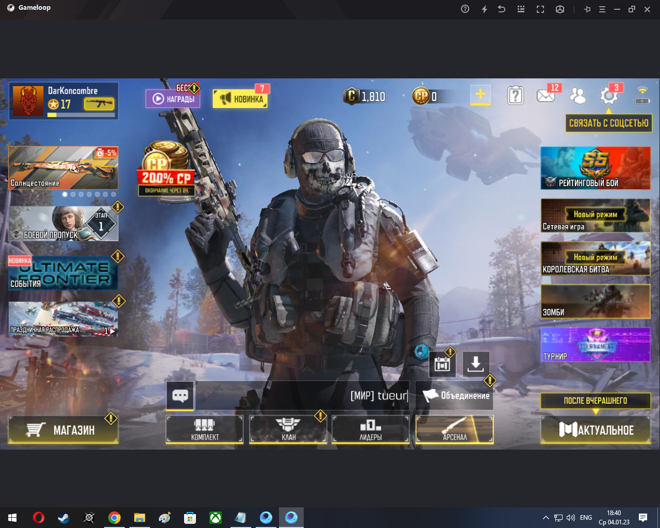Viewport: 660px width, 528px height.
Task: Select the first banner carousel dot
Action: 64,194
